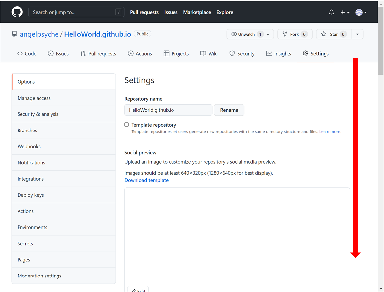Open the Actions repository tab

(140, 54)
